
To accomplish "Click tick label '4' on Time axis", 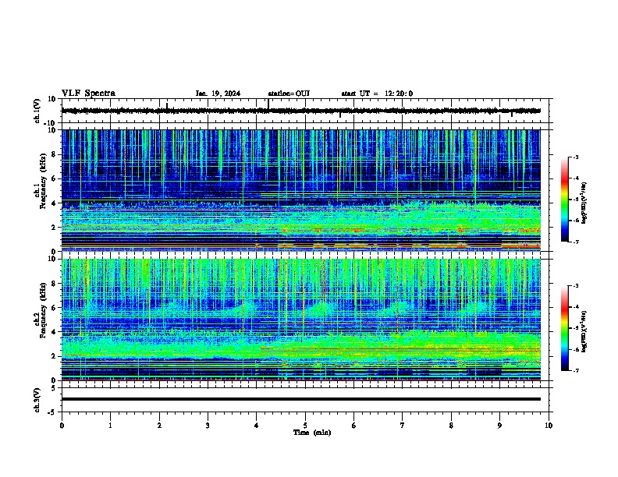I will point(257,426).
